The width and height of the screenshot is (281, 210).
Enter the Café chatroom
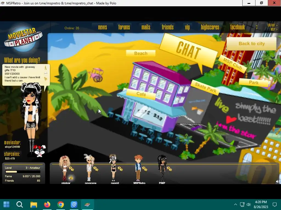point(141,94)
